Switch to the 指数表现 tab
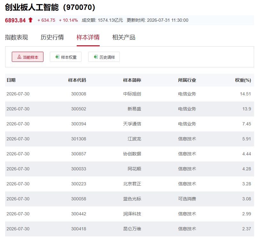This screenshot has height=238, width=255. 16,37
